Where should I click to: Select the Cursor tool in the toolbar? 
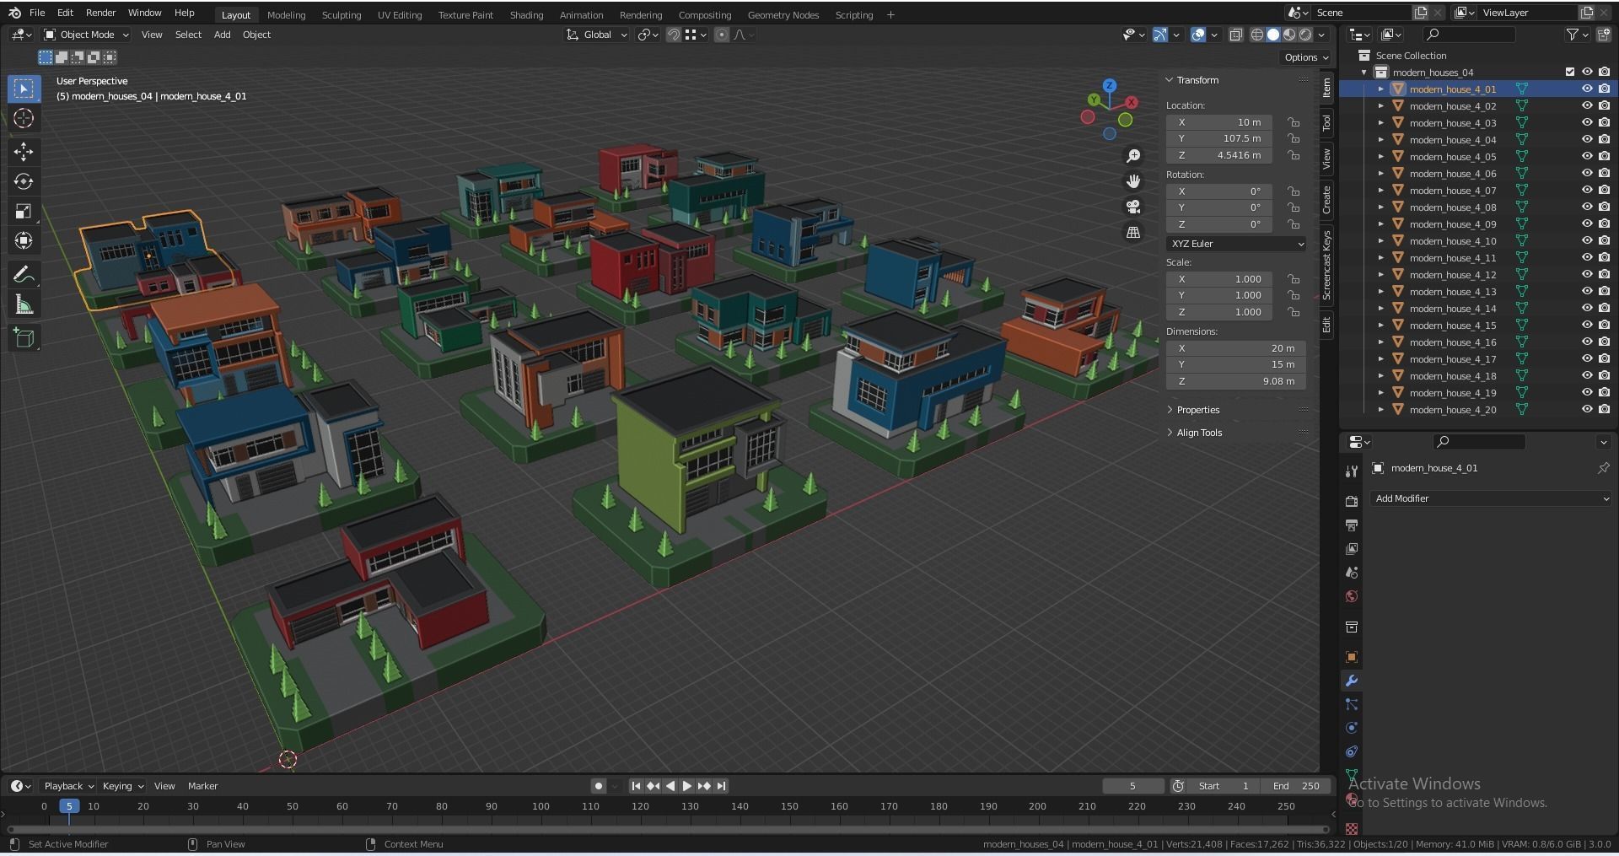tap(24, 118)
